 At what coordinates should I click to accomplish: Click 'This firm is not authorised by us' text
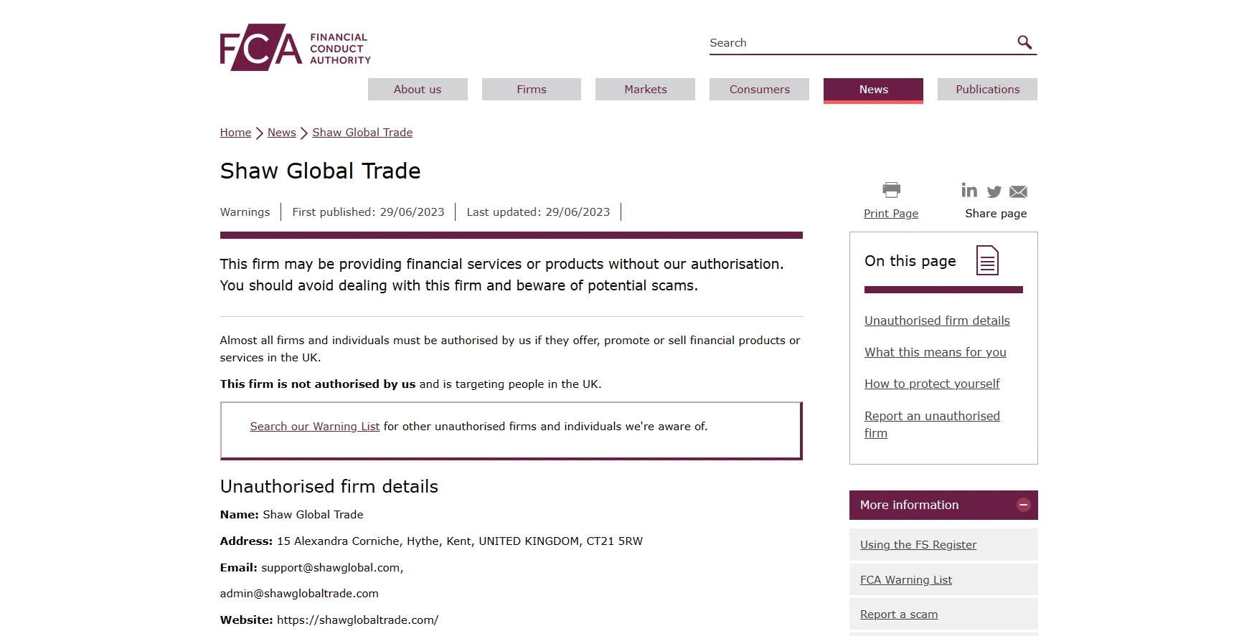coord(318,384)
